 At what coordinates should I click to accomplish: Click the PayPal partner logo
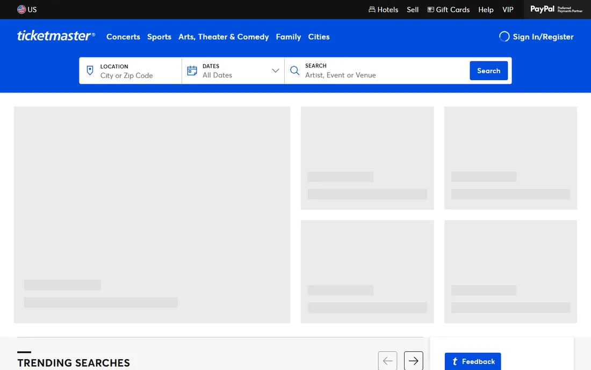(556, 9)
